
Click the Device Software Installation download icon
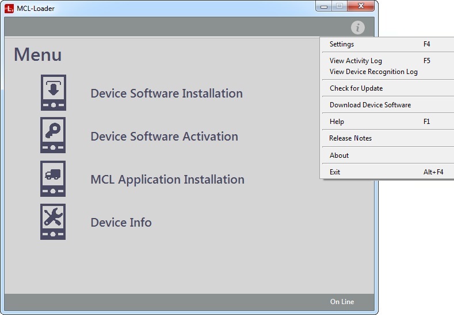(x=54, y=93)
